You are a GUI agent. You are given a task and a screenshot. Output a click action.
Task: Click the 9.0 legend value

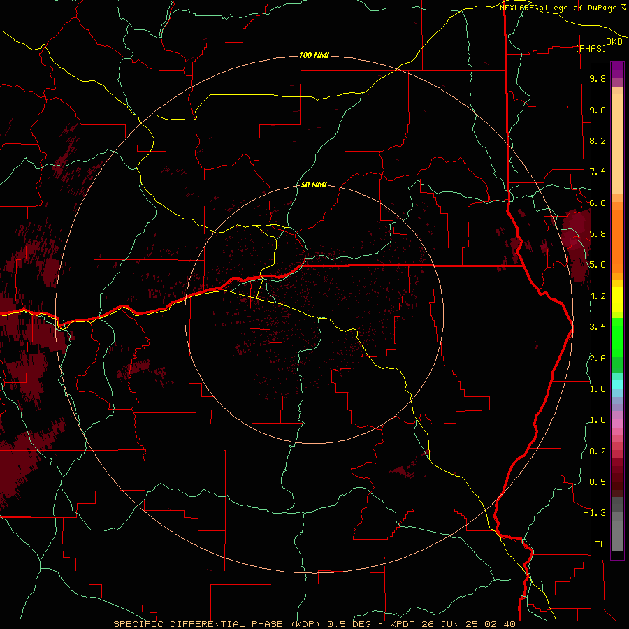(598, 110)
